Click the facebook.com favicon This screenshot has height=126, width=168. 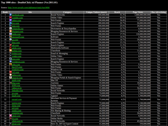pos(11,15)
